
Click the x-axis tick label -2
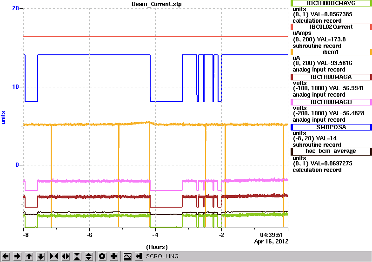[x=221, y=235]
